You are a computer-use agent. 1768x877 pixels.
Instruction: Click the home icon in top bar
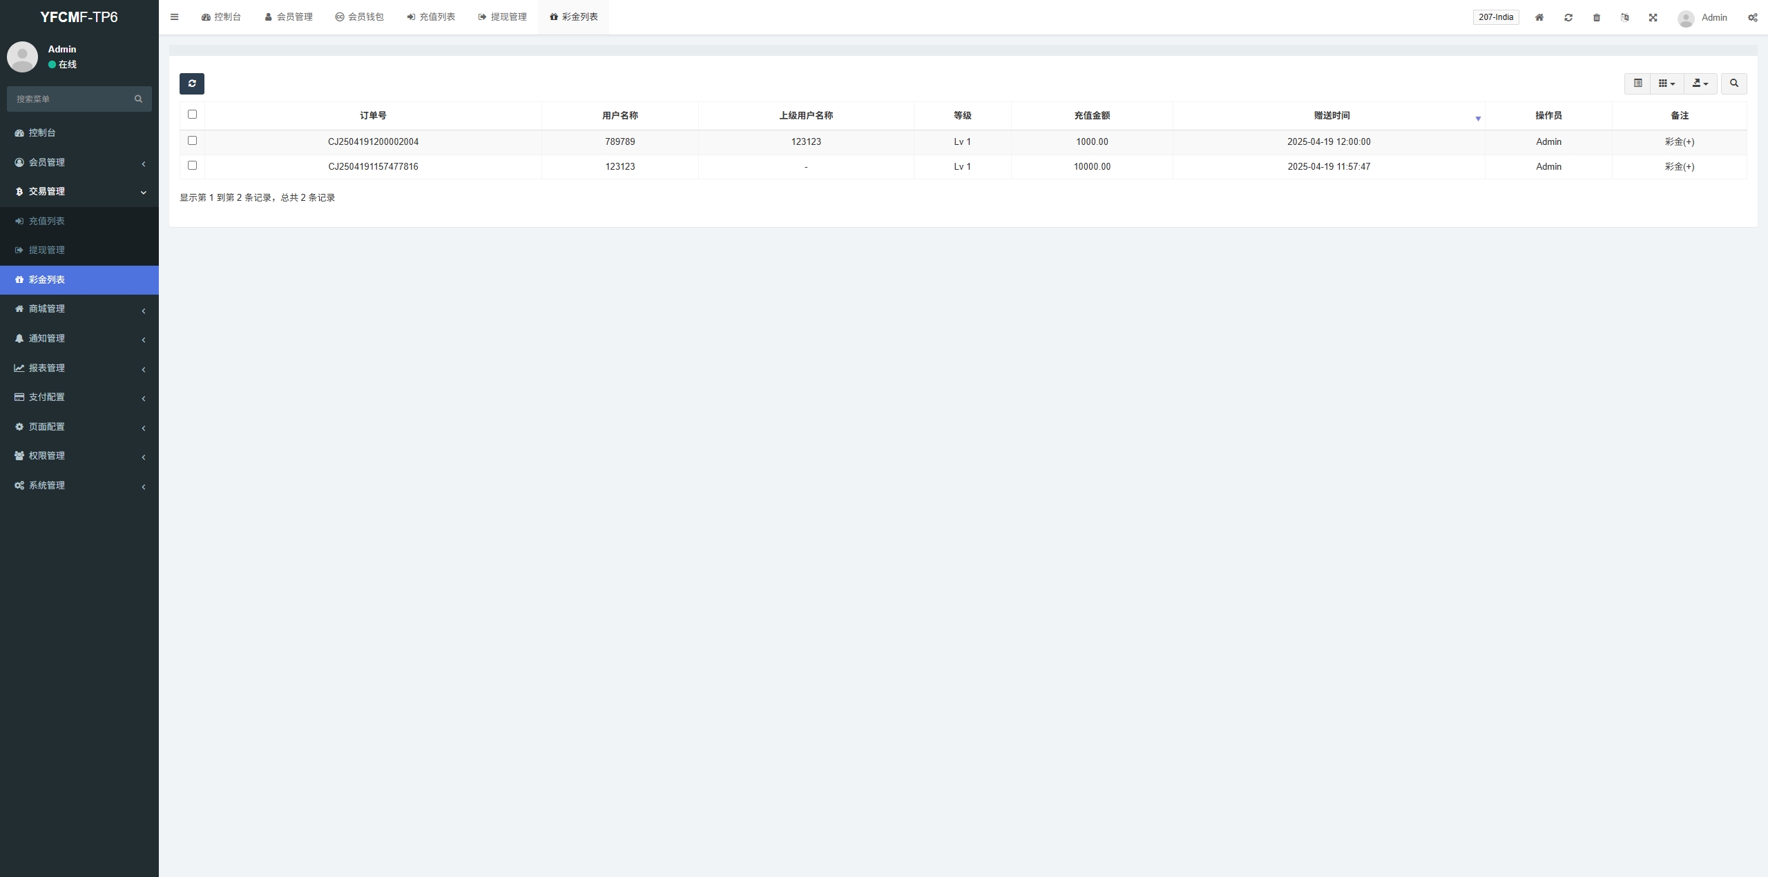click(1539, 17)
